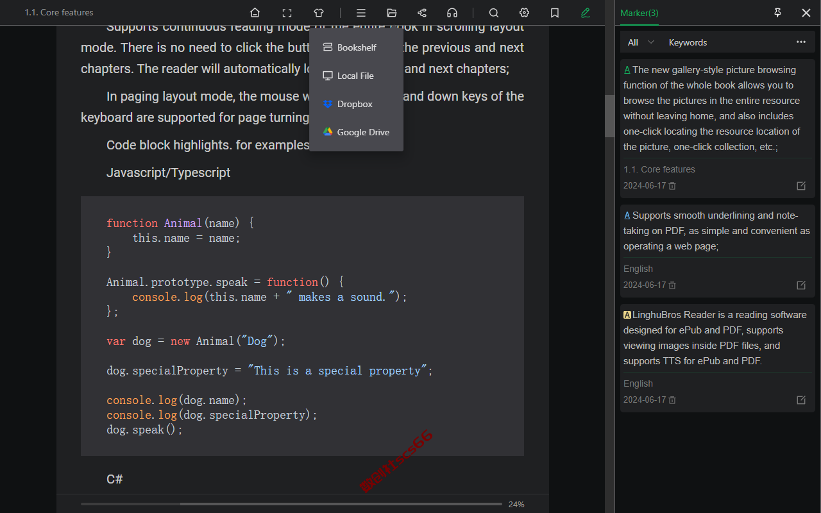Start text-to-speech with the headphones icon
The image size is (821, 513).
(452, 13)
